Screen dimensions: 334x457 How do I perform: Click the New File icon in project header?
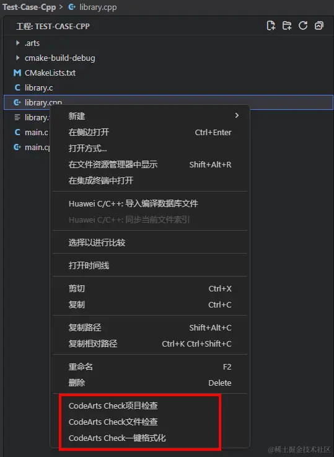coord(271,25)
